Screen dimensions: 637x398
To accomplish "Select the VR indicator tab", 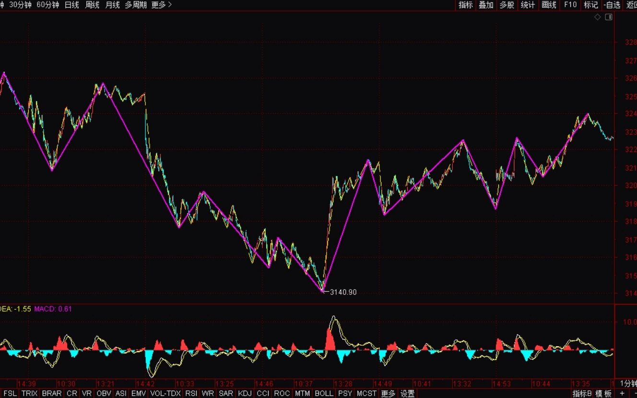I will pyautogui.click(x=87, y=394).
